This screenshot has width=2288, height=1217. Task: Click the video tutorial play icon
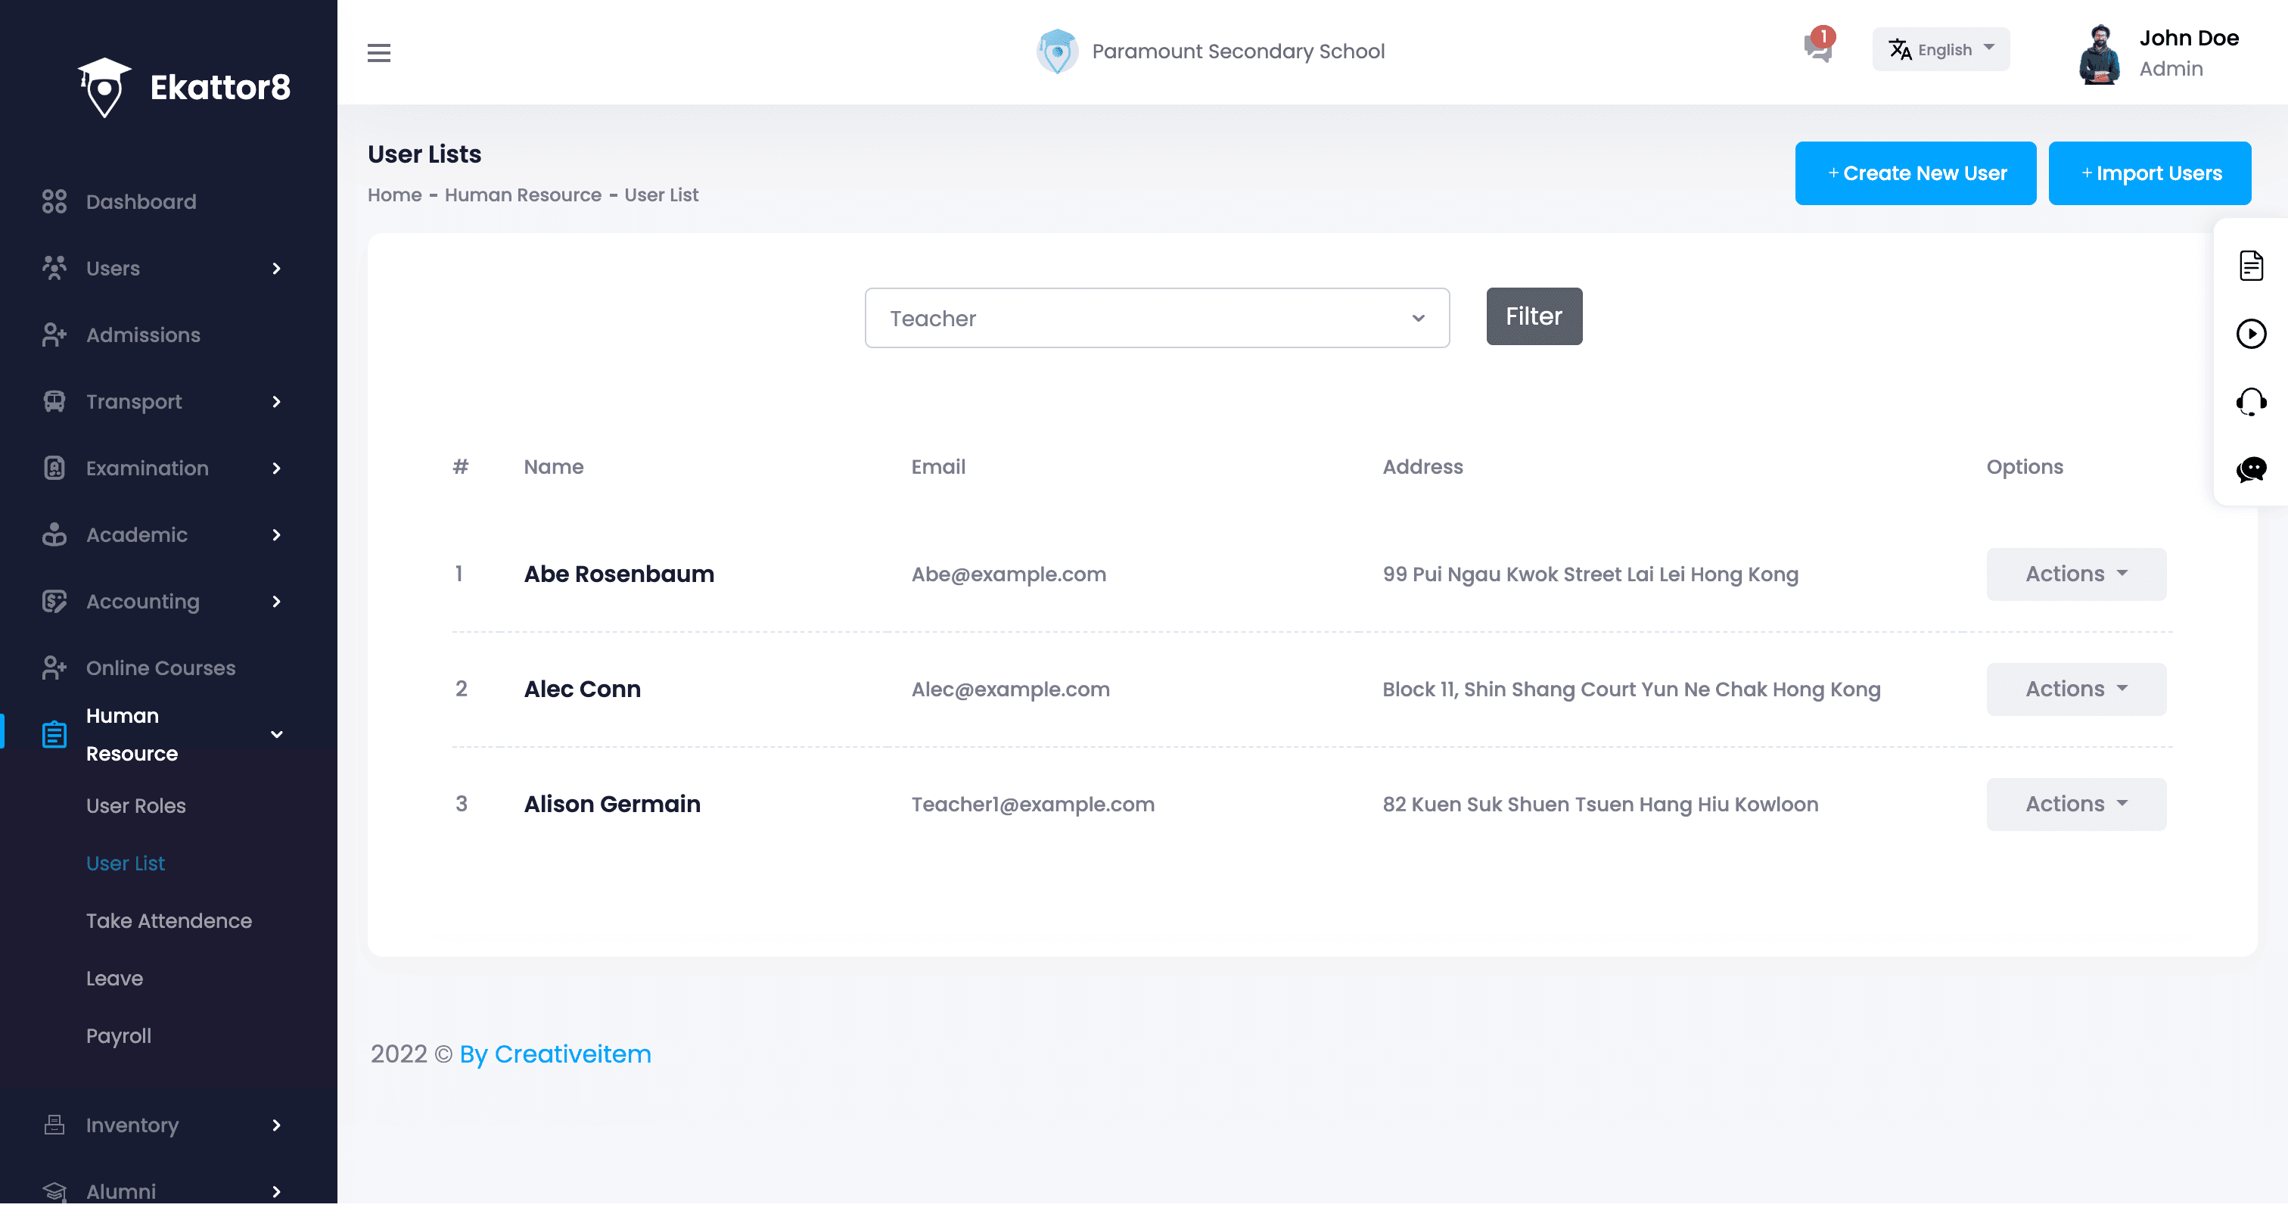(x=2251, y=334)
